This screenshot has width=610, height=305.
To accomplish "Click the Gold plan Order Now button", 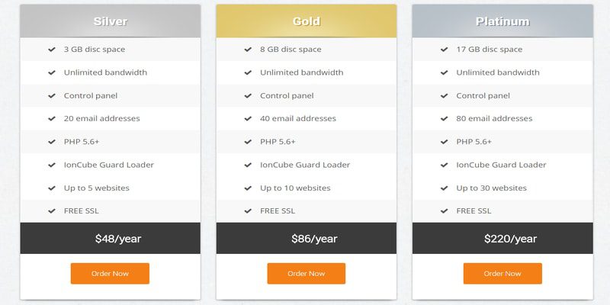I will click(307, 274).
